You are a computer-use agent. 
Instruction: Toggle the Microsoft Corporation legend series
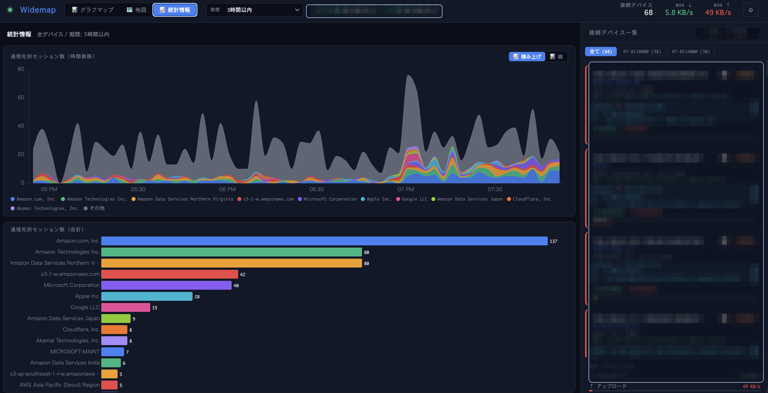click(x=327, y=199)
